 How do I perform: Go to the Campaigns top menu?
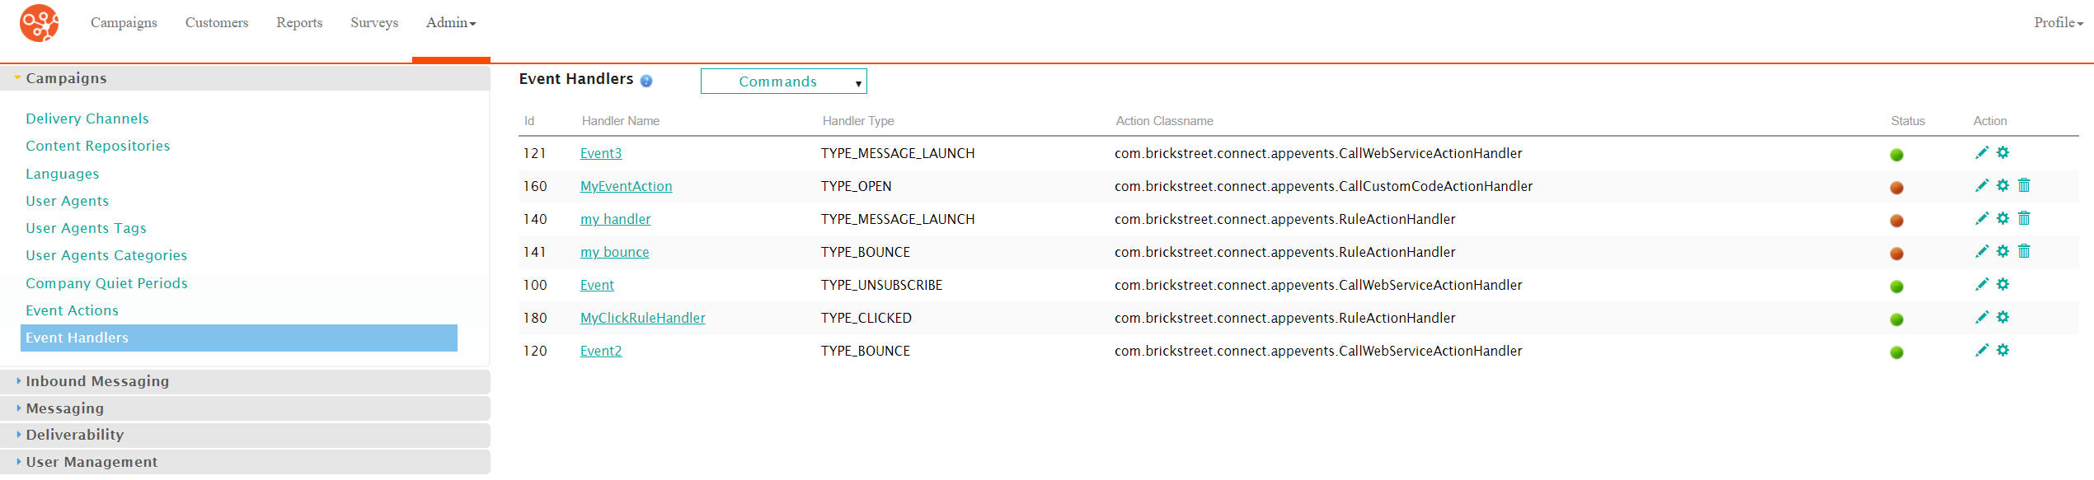(124, 23)
